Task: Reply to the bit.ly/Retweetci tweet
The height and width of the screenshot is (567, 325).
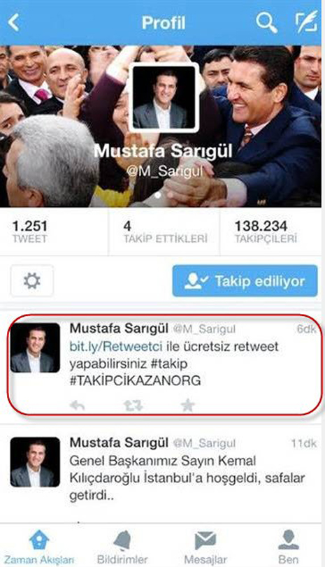Action: [77, 405]
